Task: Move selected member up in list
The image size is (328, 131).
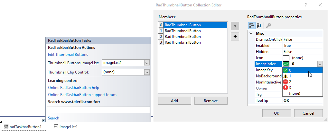Action: [x=235, y=26]
